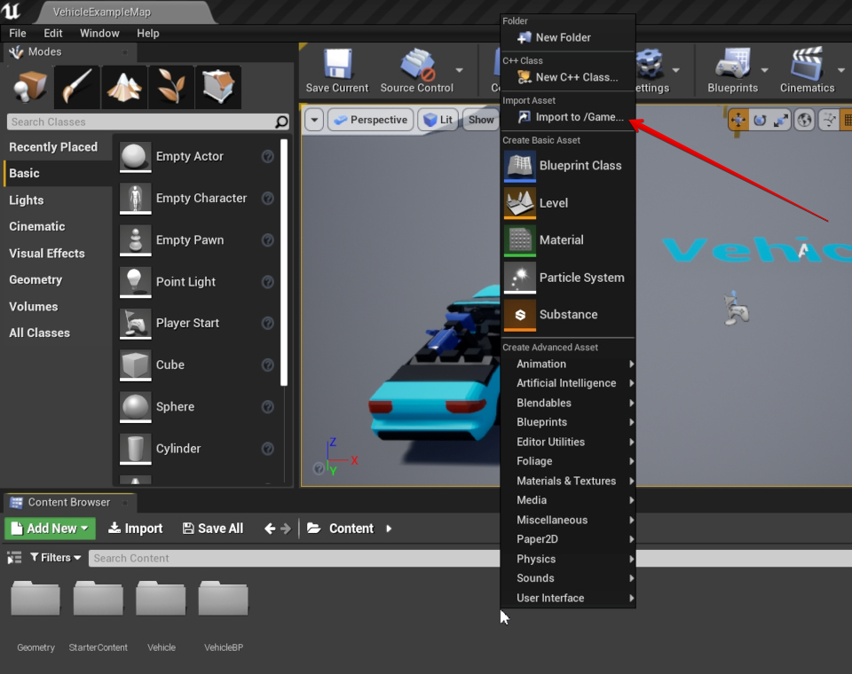The image size is (852, 674).
Task: Click the Save Current floppy icon
Action: point(337,64)
